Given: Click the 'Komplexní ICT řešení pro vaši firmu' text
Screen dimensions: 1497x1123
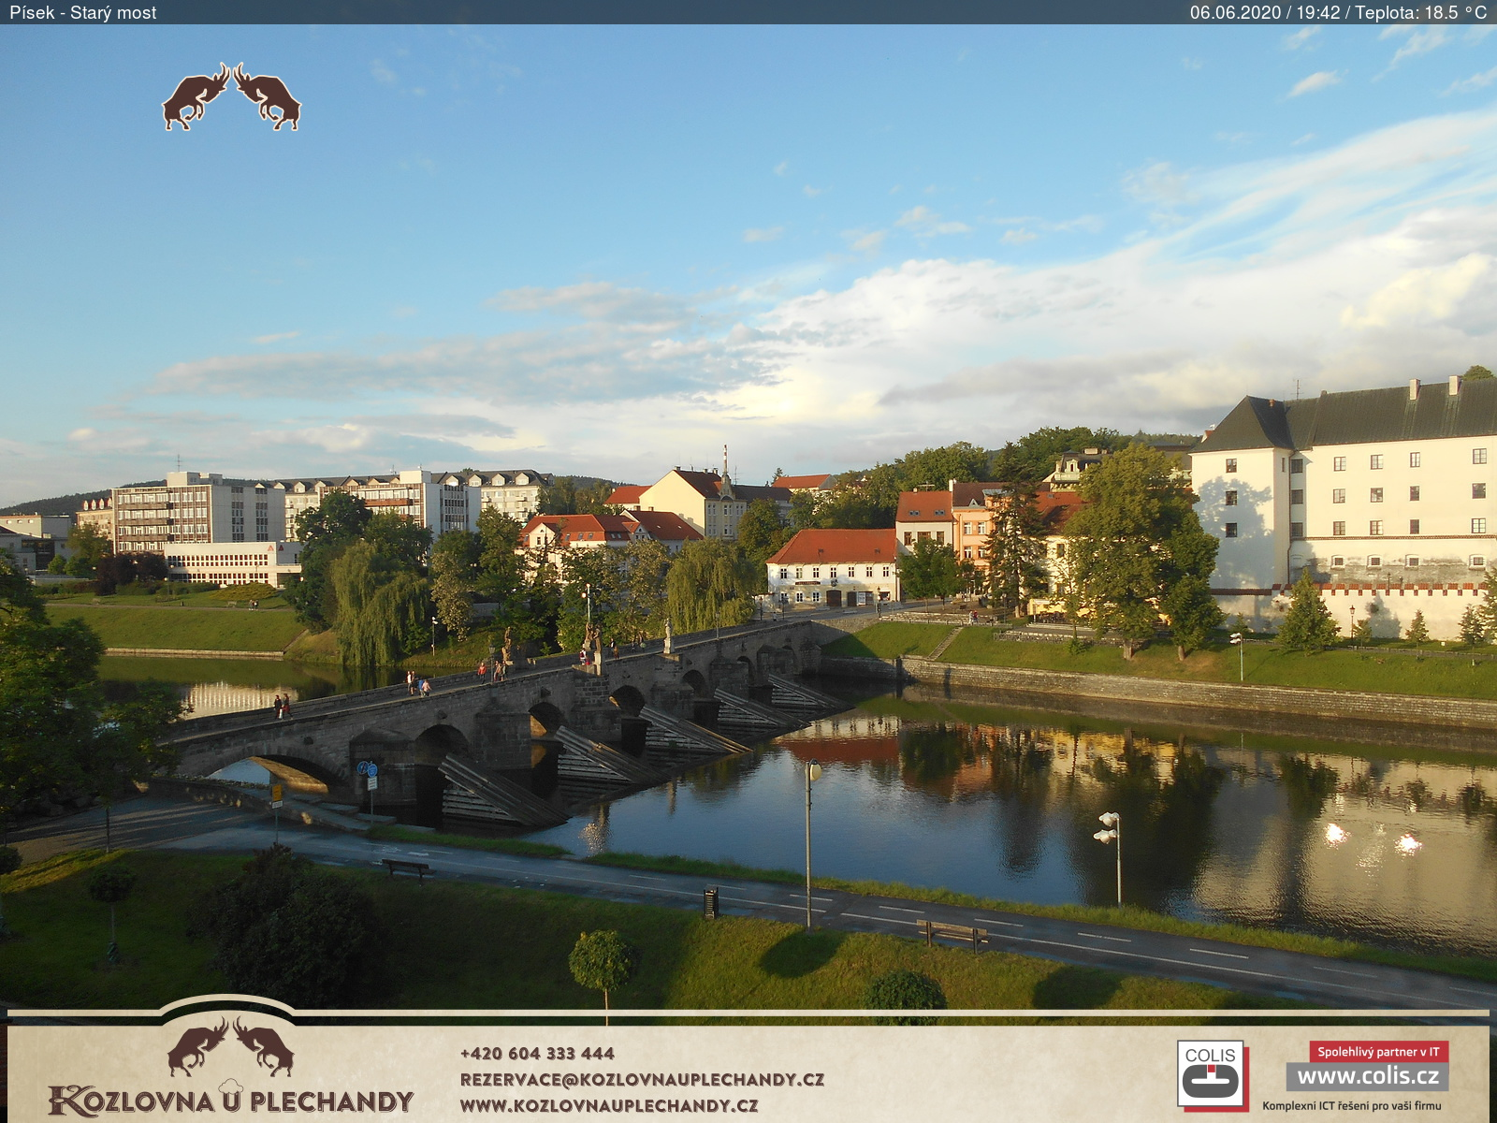Looking at the screenshot, I should point(1352,1105).
